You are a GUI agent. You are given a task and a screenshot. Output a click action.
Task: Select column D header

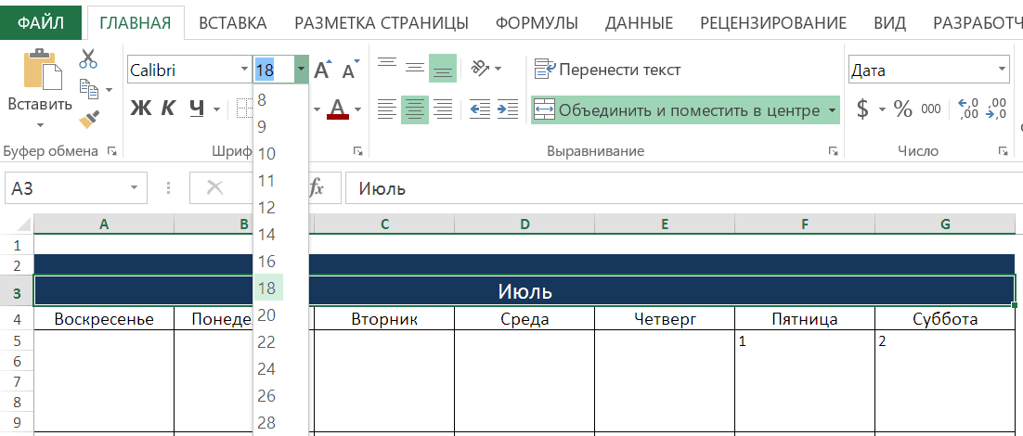[x=524, y=224]
